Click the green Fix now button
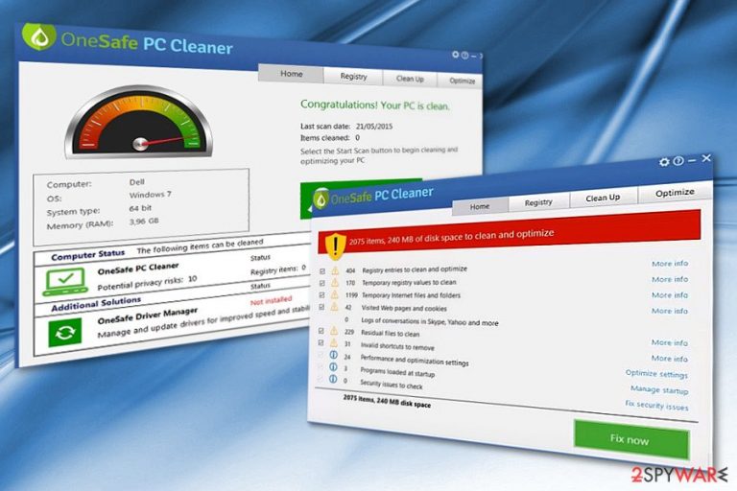The height and width of the screenshot is (491, 737). click(x=630, y=440)
